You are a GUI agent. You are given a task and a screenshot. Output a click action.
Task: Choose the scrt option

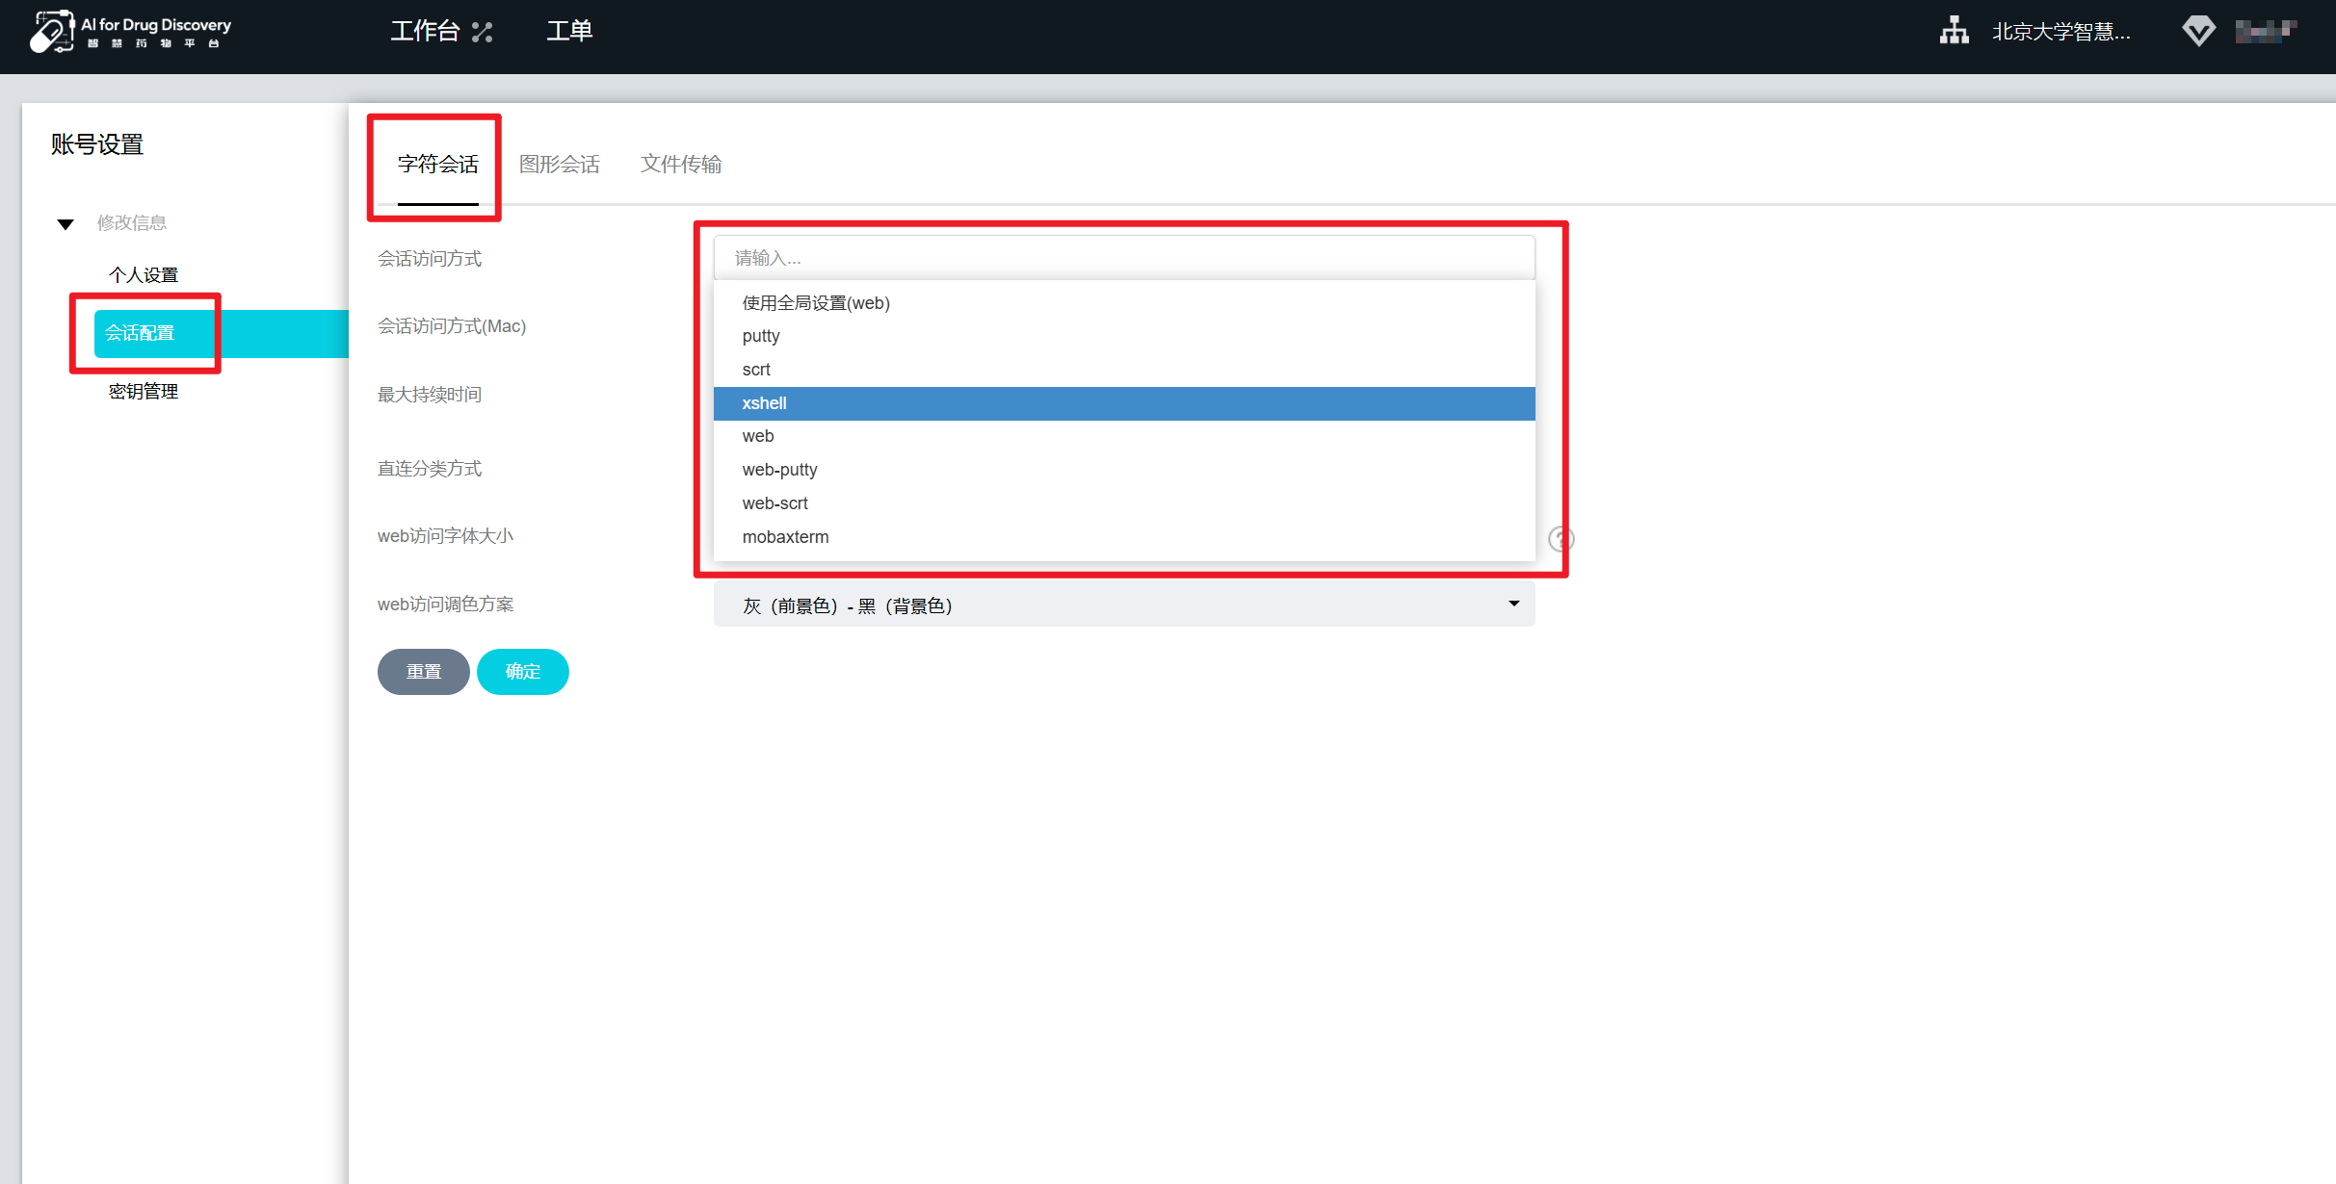pos(1124,370)
